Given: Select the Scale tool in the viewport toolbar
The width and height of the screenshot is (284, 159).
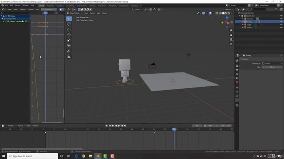Looking at the screenshot, I should (x=69, y=40).
